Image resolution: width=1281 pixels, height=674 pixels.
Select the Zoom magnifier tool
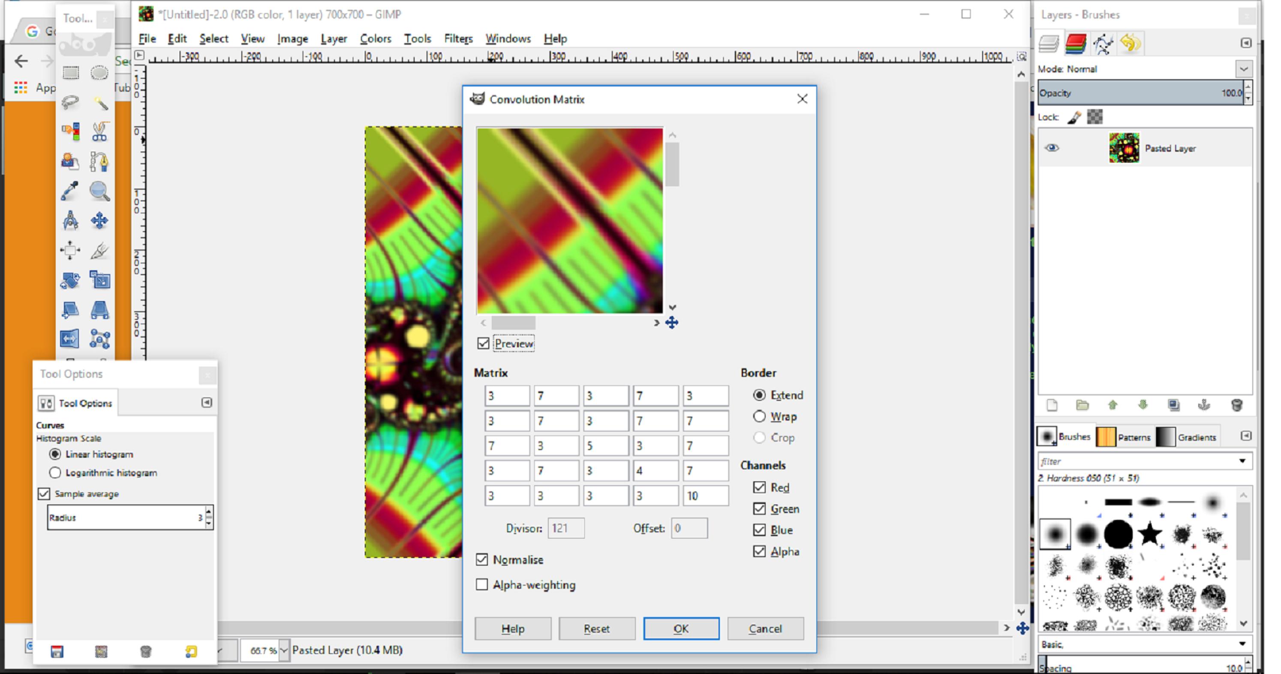click(x=100, y=191)
